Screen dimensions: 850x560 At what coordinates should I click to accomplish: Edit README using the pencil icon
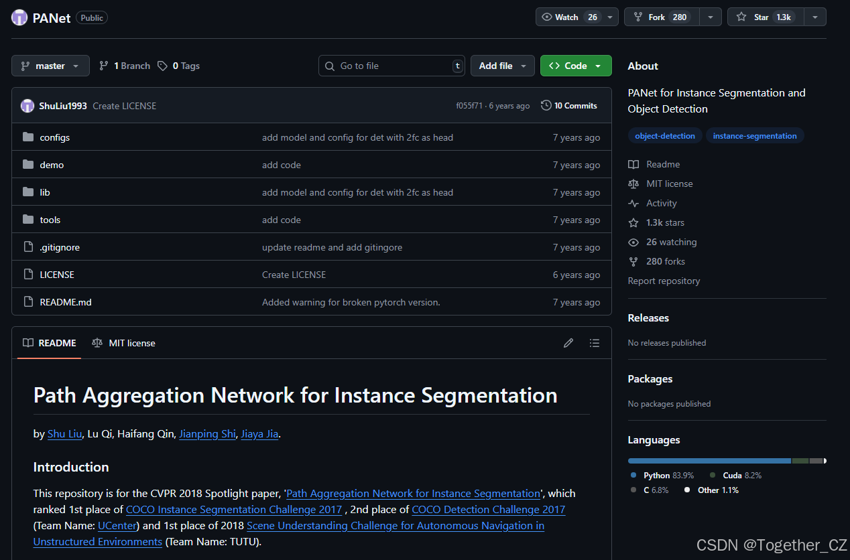click(x=568, y=343)
